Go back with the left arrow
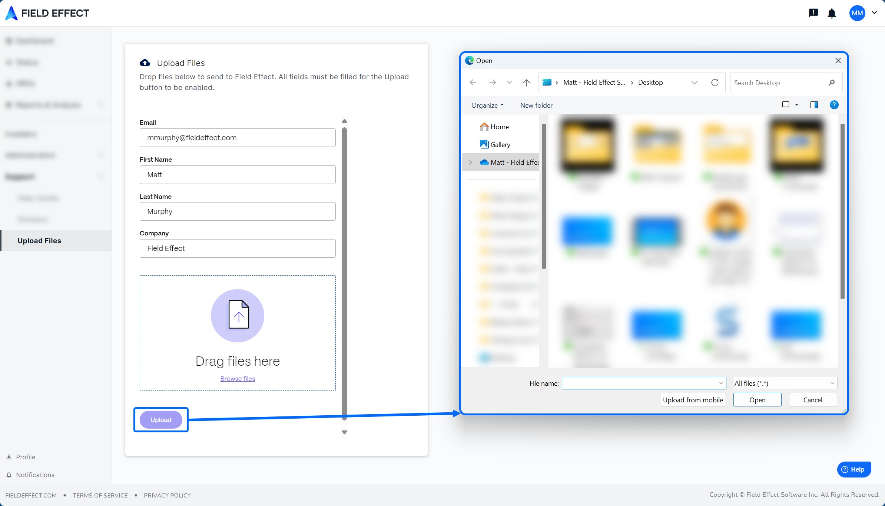 473,83
